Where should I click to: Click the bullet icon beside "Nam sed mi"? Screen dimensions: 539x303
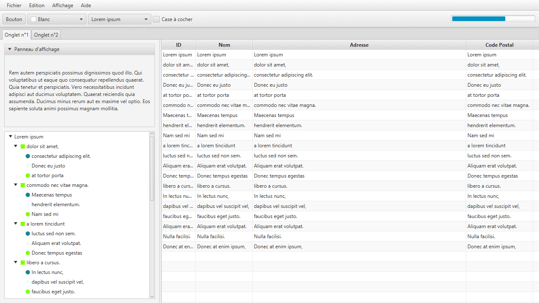pyautogui.click(x=27, y=214)
